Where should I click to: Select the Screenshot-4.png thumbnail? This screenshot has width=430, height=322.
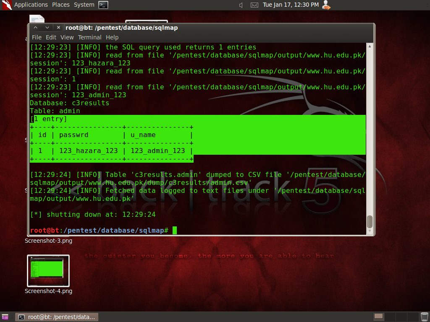point(48,270)
